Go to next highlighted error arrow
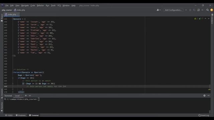The width and height of the screenshot is (214, 120). (209, 19)
